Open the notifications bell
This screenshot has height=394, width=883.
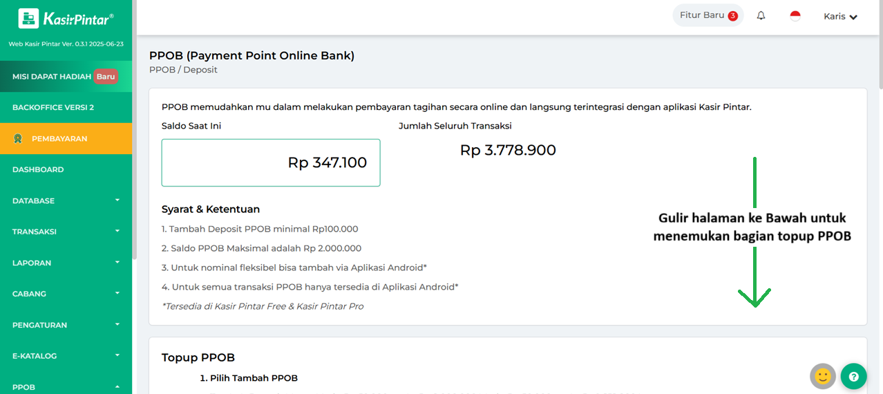tap(761, 16)
